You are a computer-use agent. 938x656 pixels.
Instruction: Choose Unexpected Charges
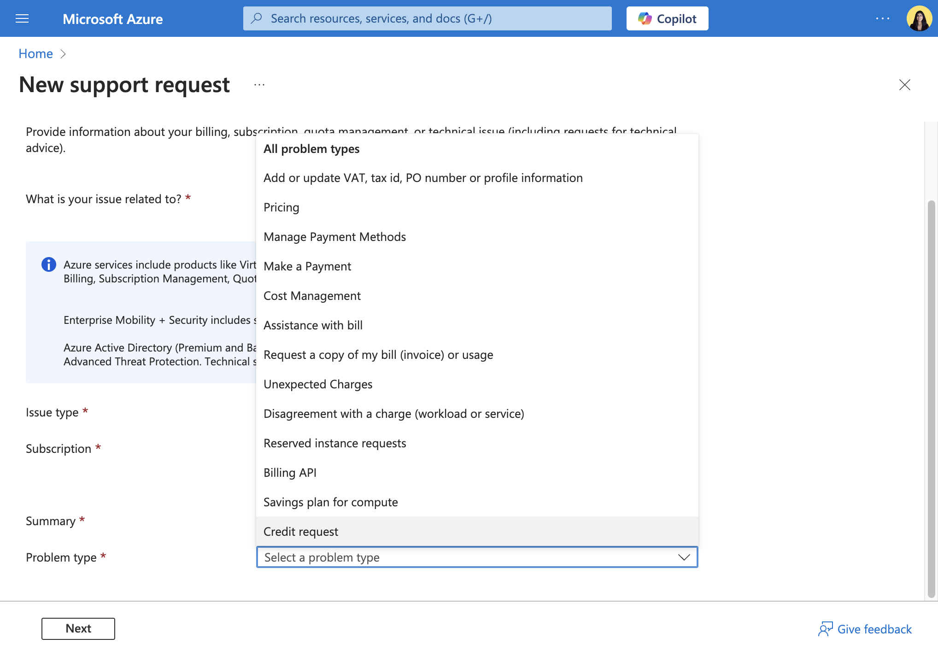click(477, 384)
